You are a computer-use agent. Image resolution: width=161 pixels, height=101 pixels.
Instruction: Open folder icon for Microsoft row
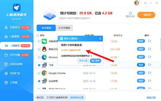point(150,57)
